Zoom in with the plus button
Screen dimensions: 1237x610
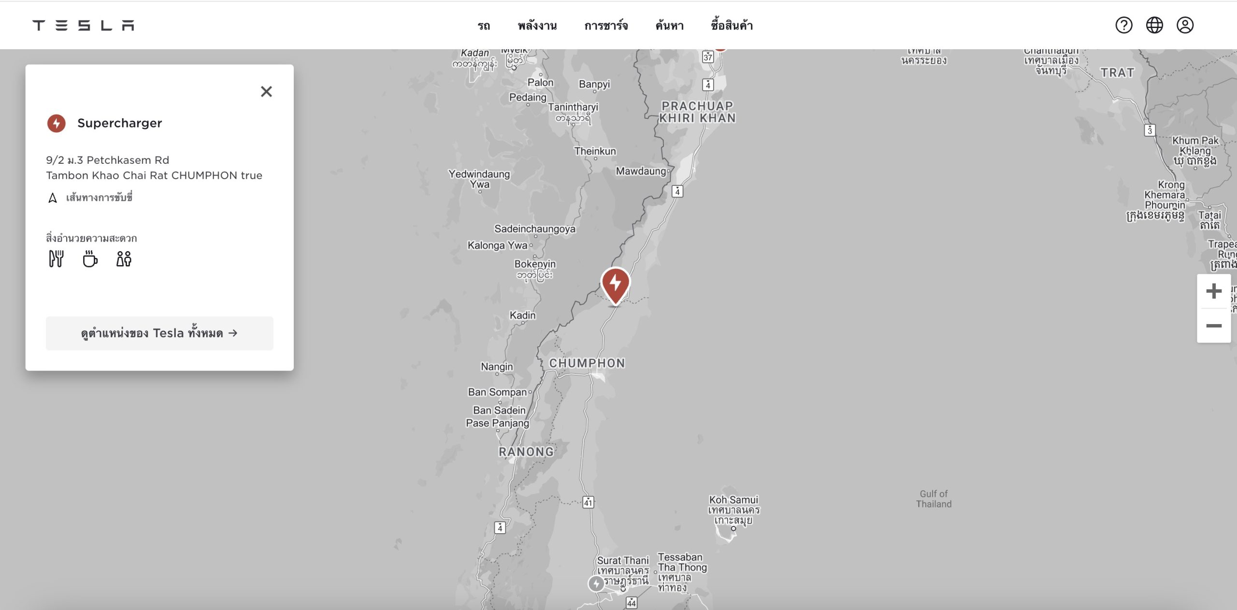point(1213,291)
